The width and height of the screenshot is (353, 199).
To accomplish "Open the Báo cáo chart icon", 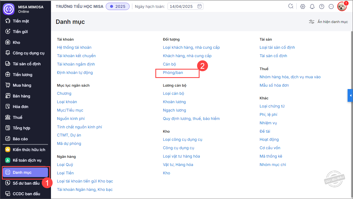I will click(x=8, y=139).
